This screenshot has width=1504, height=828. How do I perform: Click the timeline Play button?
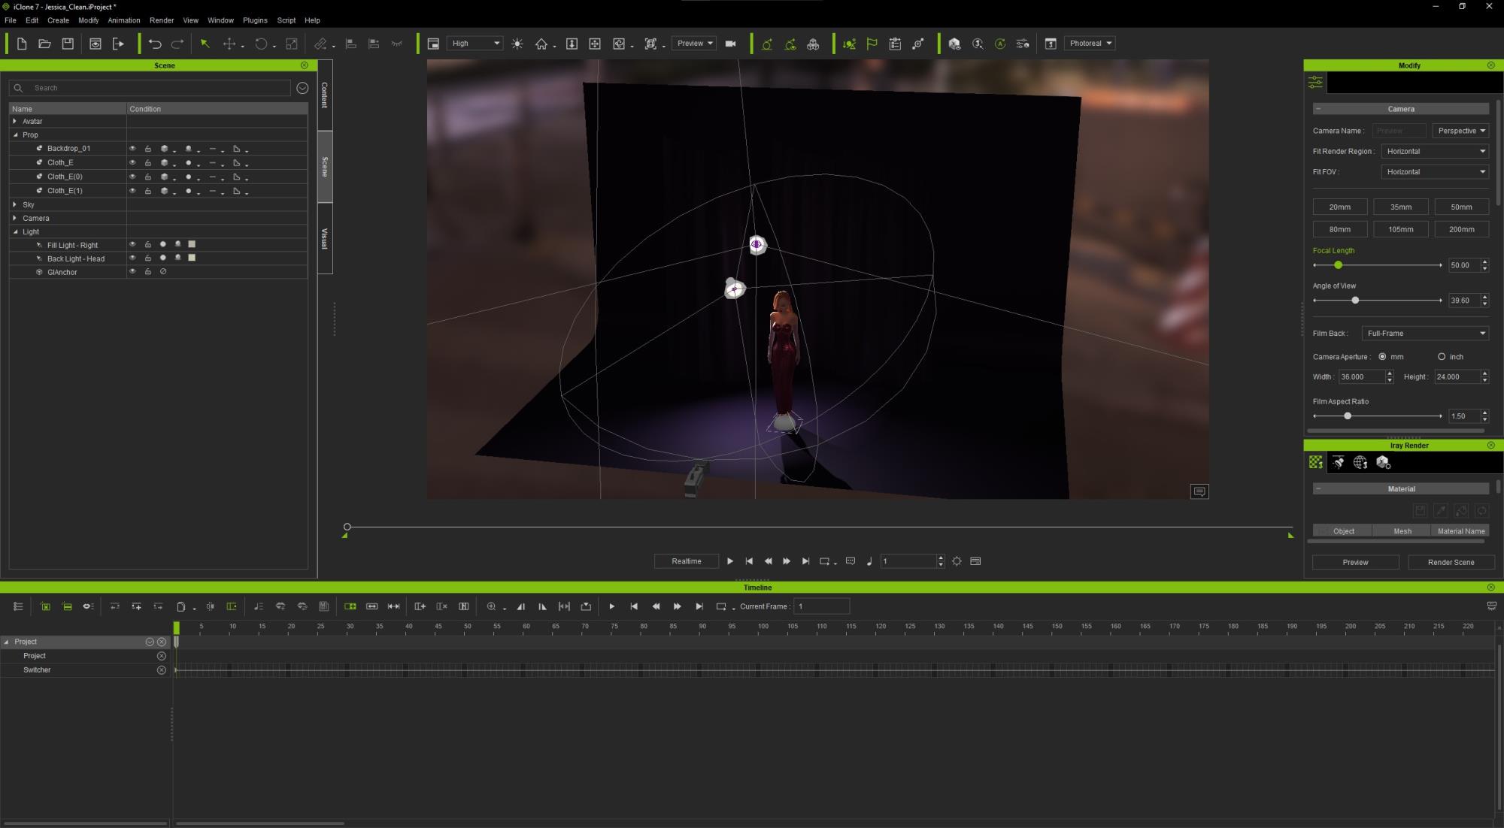click(x=611, y=606)
